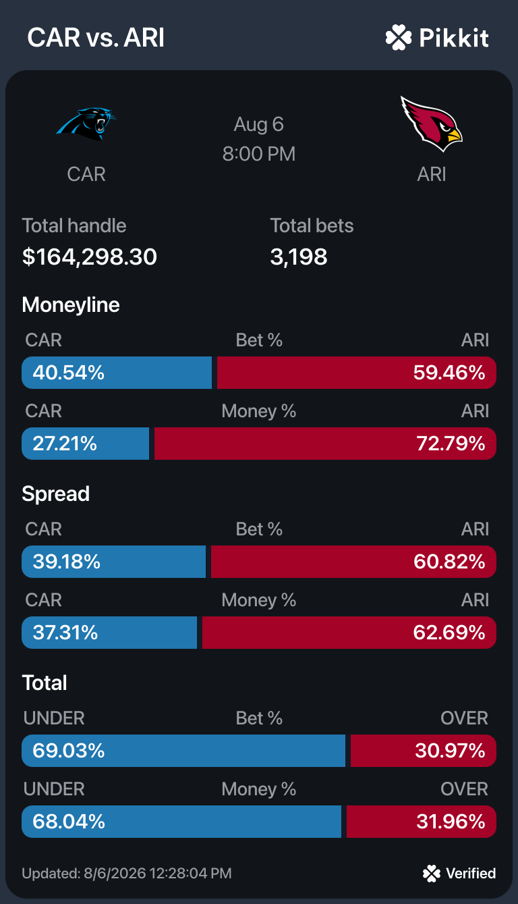
Task: Select the OVER total bet 30.97% bar
Action: point(424,751)
